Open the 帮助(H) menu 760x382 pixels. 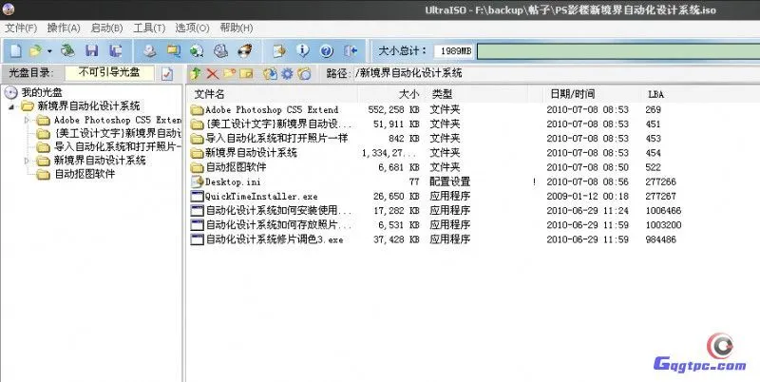[236, 29]
